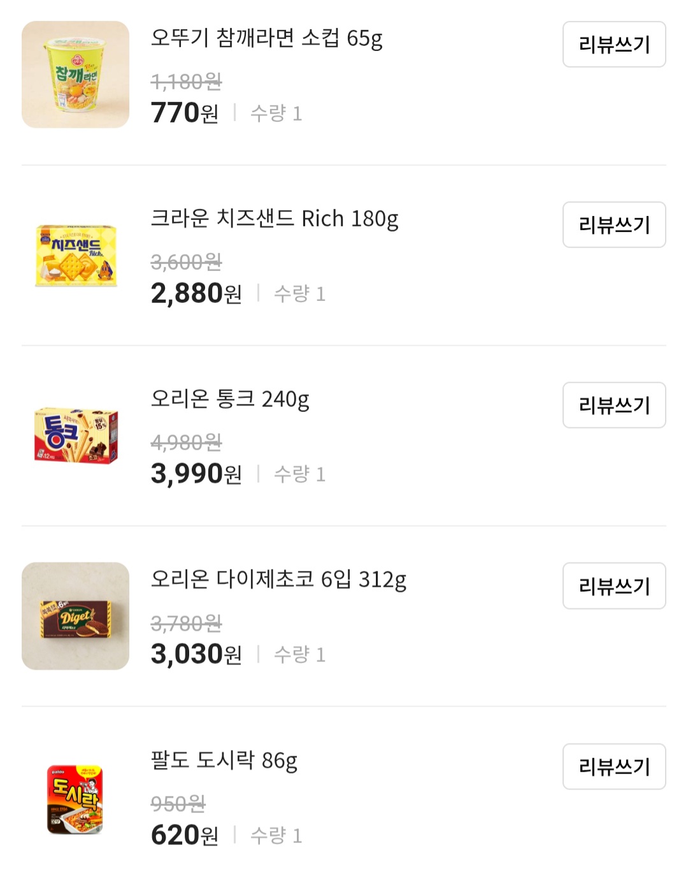688x873 pixels.
Task: Write a review for 오뚜기 참깨라면 소컵
Action: point(613,44)
